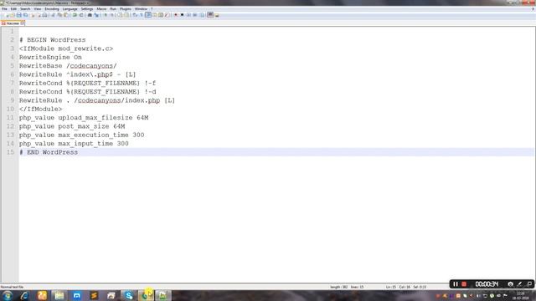Open the File menu
Screen dimensions: 536x301
point(4,9)
